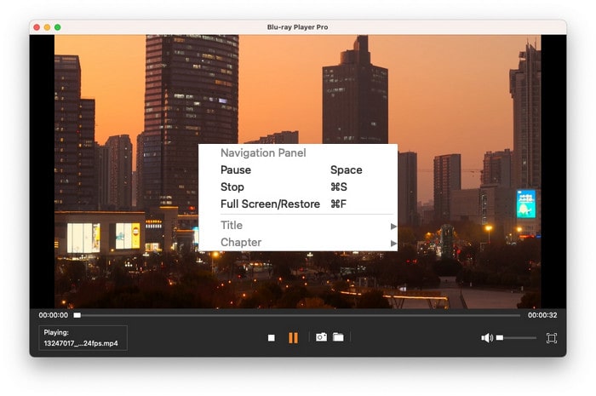This screenshot has width=596, height=396.
Task: Enter full screen using the corner icon
Action: click(x=551, y=338)
